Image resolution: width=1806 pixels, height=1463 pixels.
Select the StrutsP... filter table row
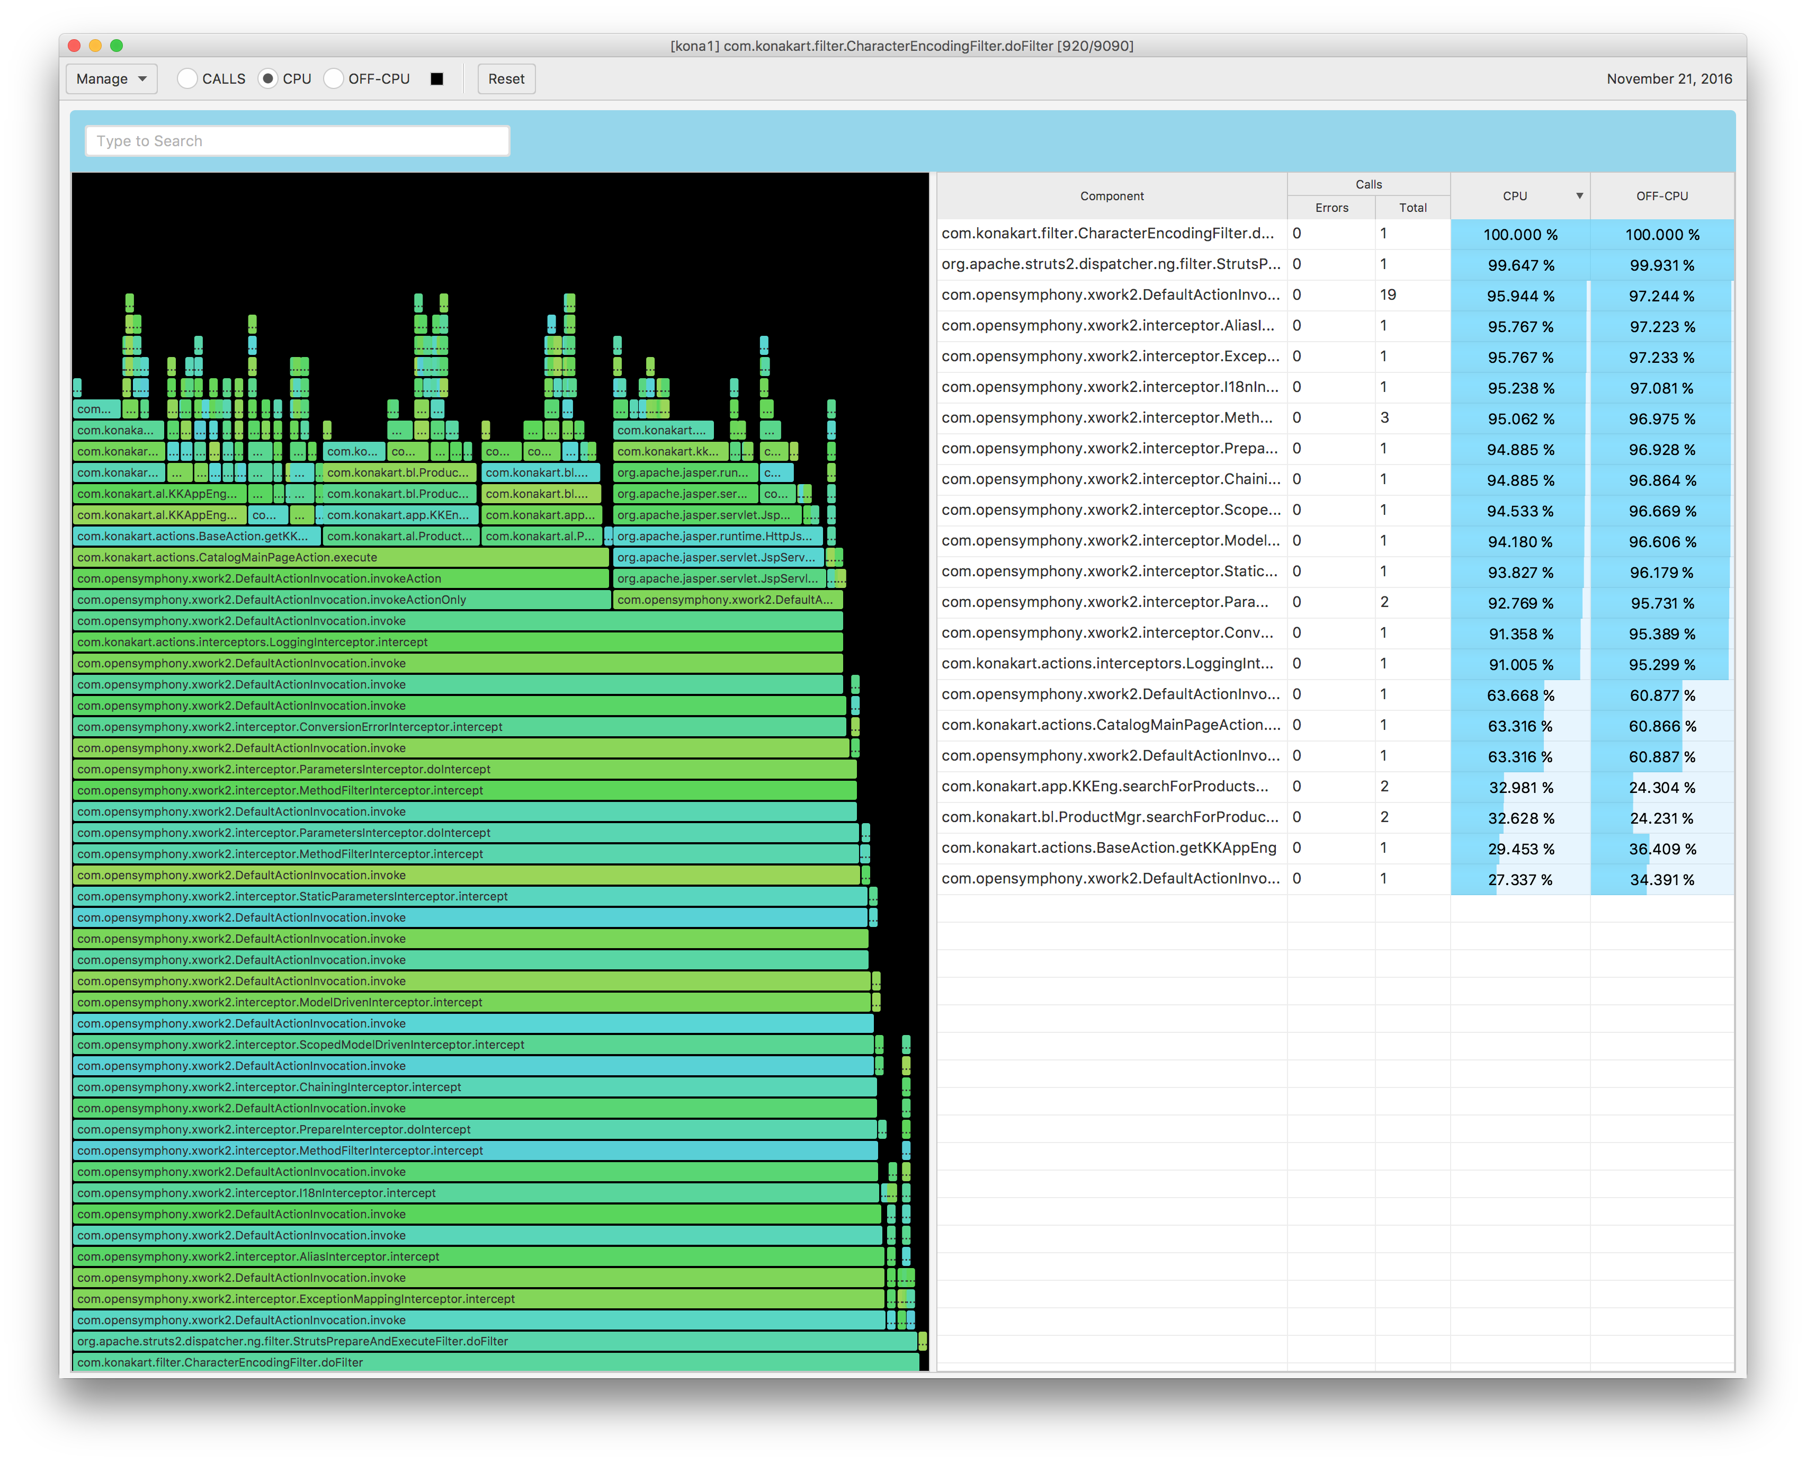click(x=1335, y=265)
